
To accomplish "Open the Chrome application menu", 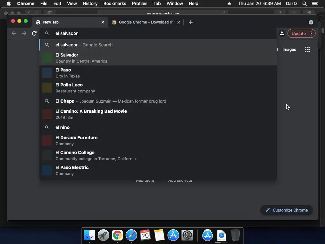I will click(26, 3).
